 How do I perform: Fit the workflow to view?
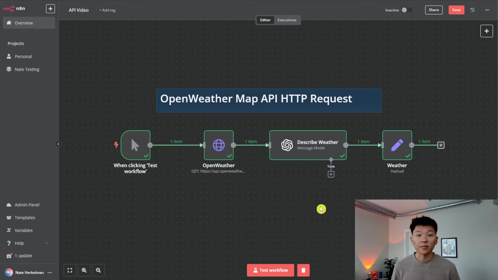pyautogui.click(x=70, y=270)
